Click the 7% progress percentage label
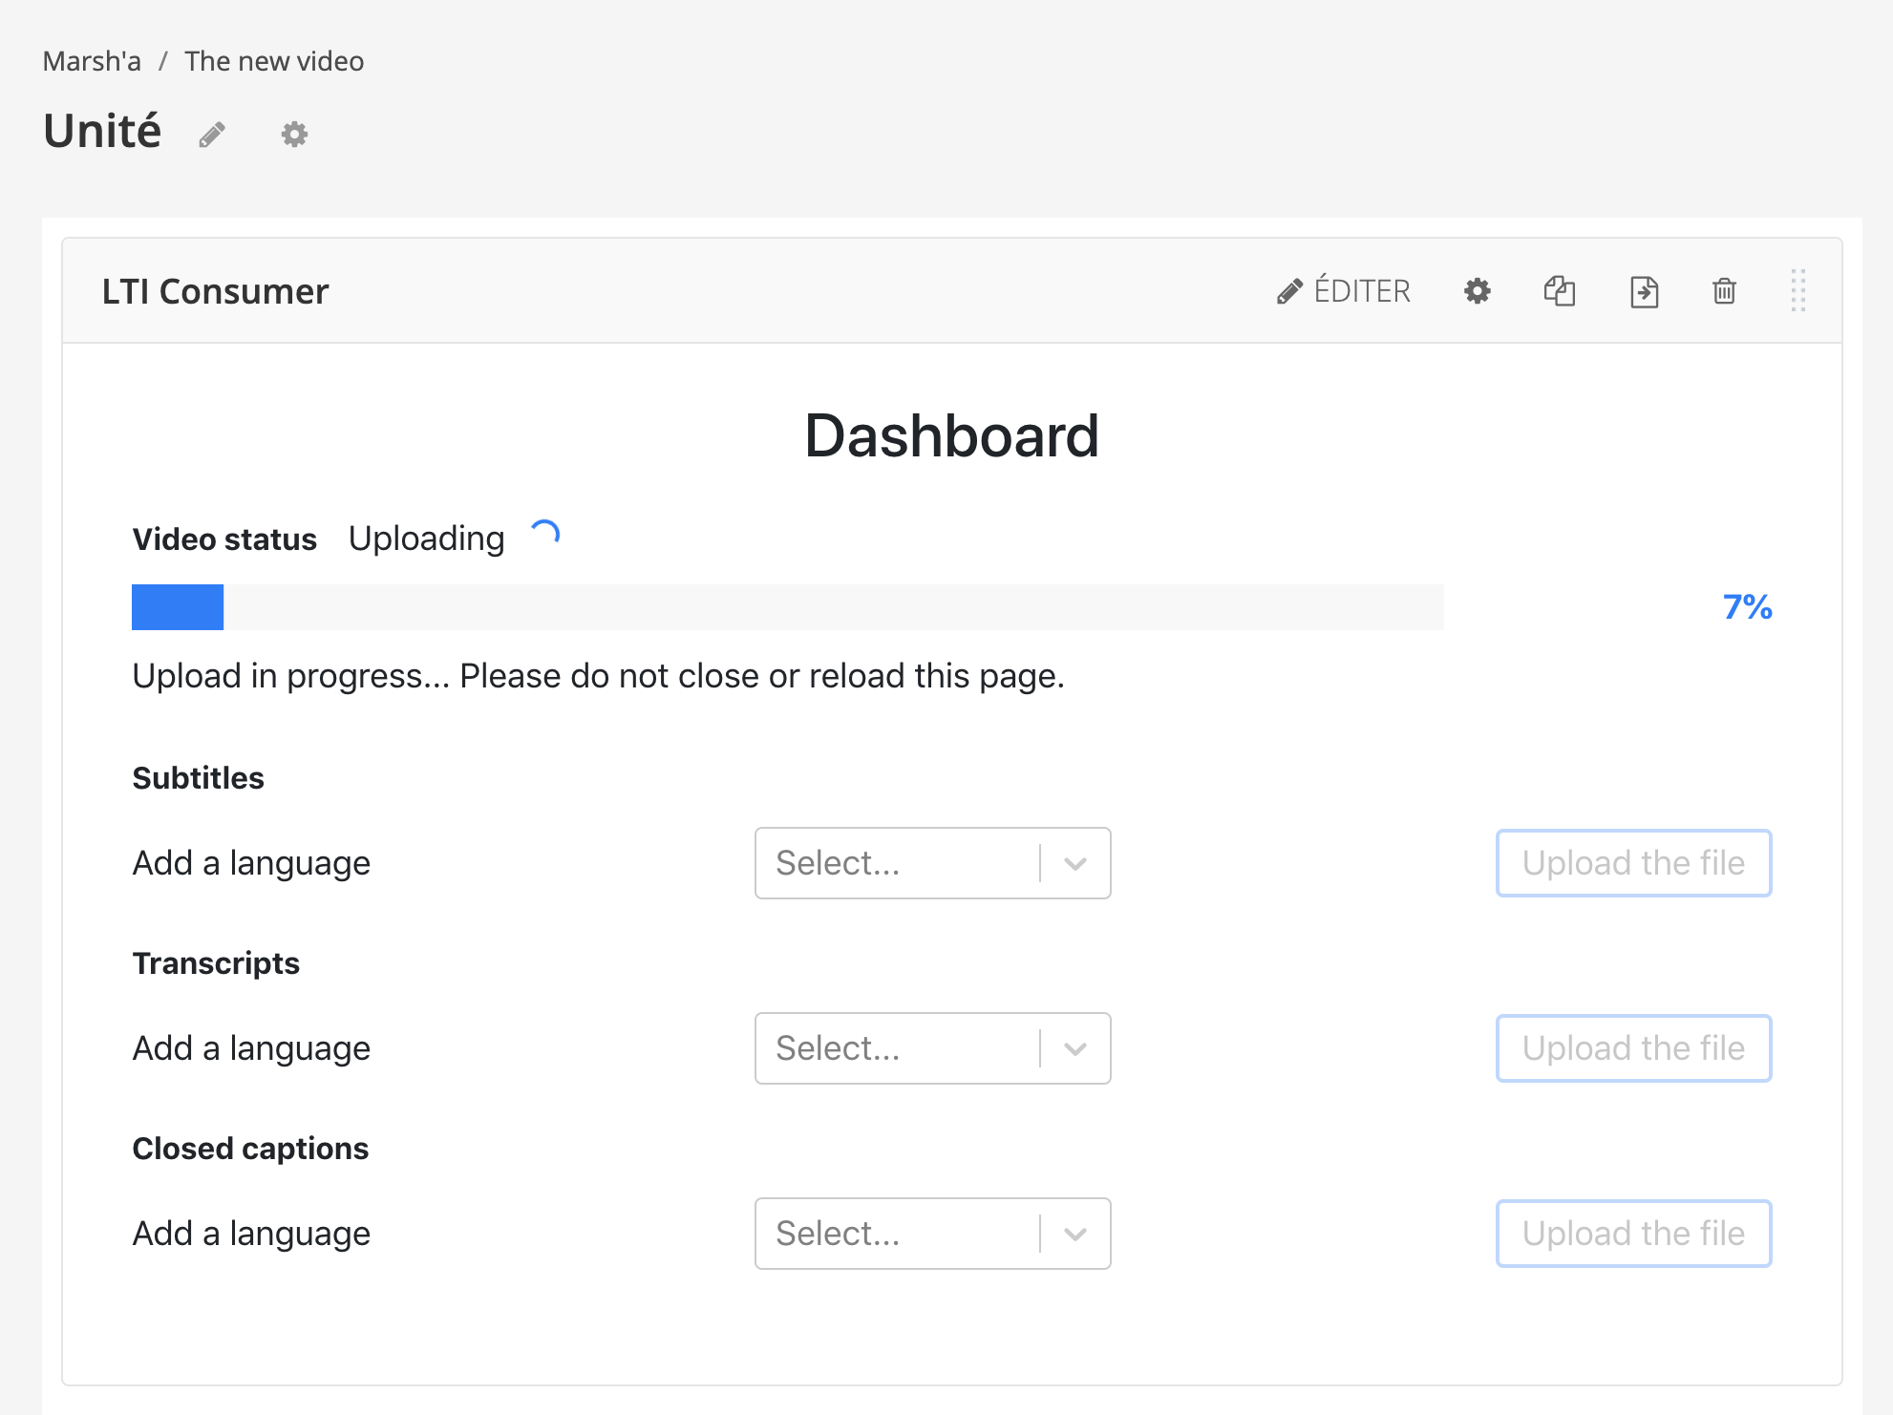 click(x=1747, y=607)
